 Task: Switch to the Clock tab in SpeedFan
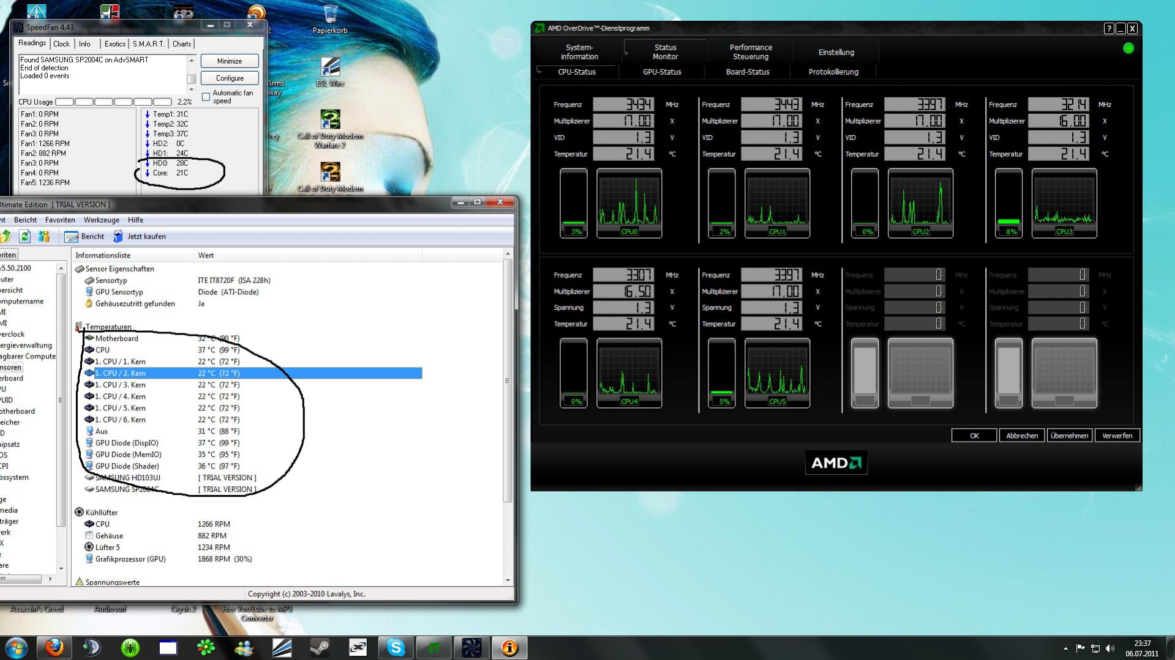[x=61, y=44]
